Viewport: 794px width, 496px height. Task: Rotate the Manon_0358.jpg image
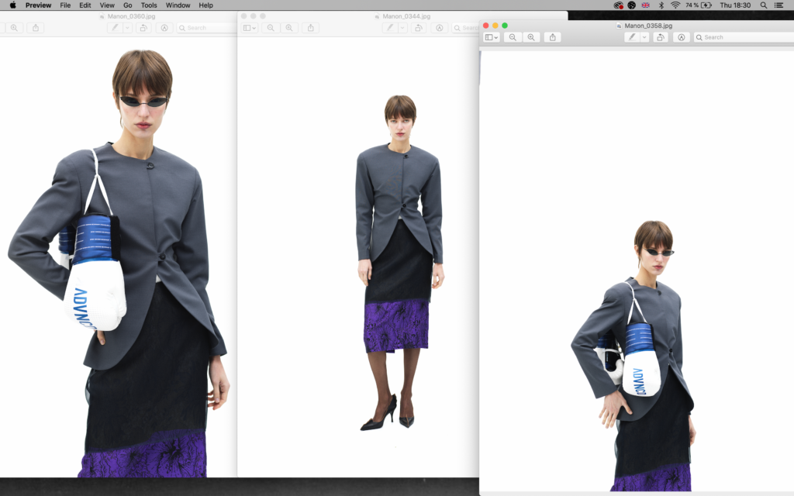(x=660, y=37)
